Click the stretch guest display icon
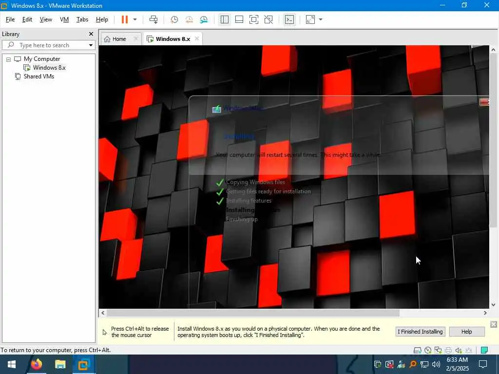 (x=310, y=19)
